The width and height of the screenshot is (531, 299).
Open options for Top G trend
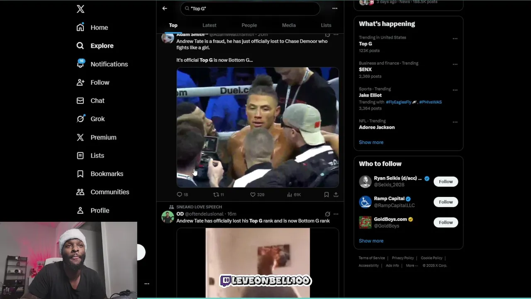click(x=455, y=39)
